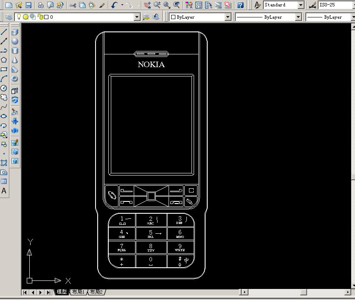Create a new drawing file
This screenshot has width=355, height=300.
[x=9, y=5]
